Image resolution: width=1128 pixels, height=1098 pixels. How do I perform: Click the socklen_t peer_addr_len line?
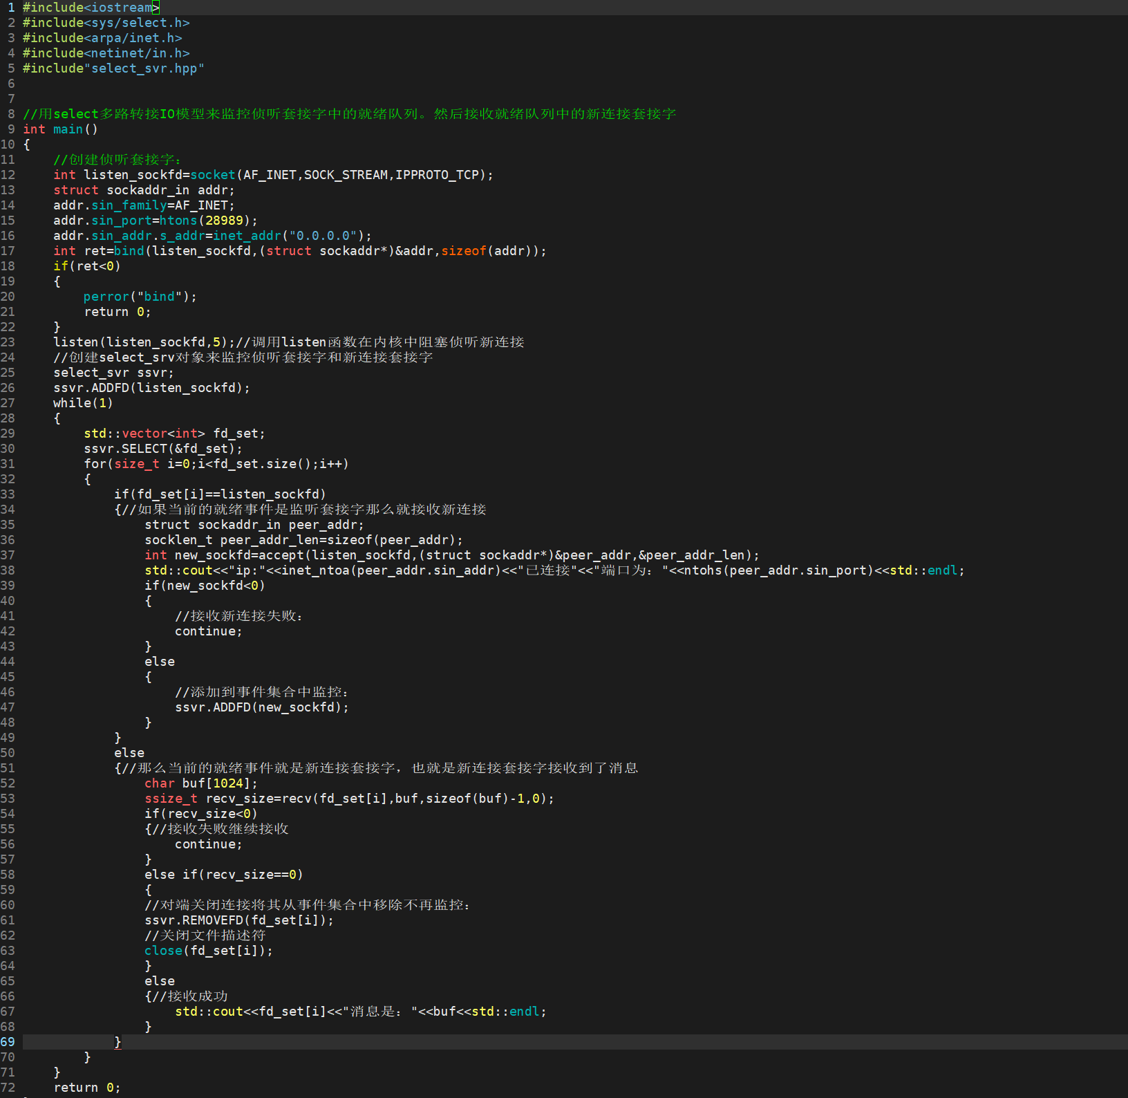coord(304,540)
